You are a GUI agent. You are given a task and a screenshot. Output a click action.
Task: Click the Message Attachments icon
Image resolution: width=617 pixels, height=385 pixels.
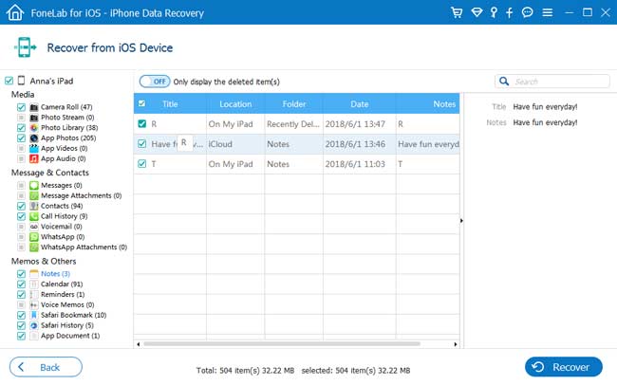coord(34,195)
